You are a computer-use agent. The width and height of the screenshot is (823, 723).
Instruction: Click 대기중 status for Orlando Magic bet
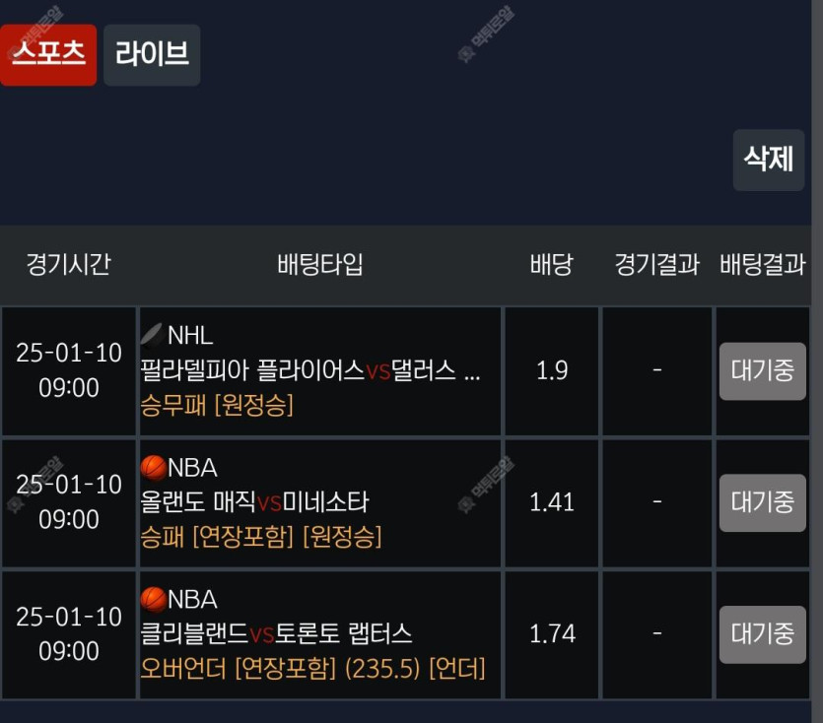click(x=762, y=502)
